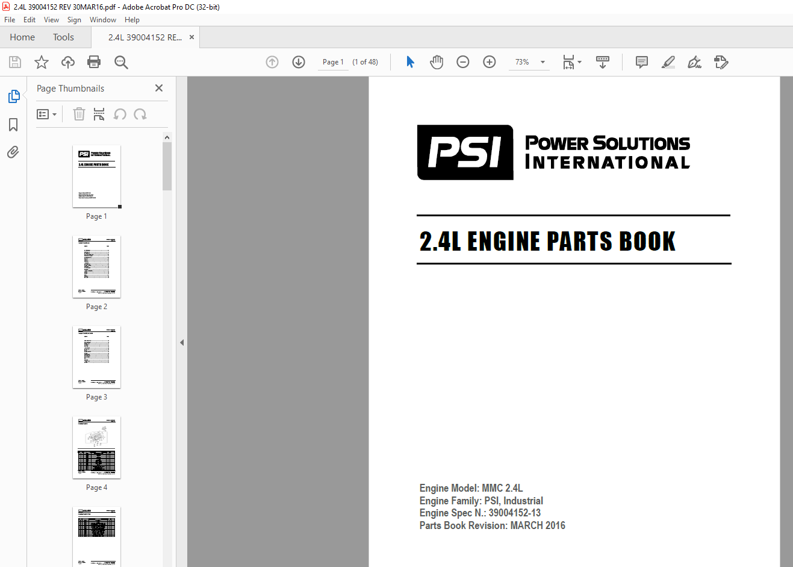The width and height of the screenshot is (793, 567).
Task: Click the stamp tool icon
Action: (721, 62)
